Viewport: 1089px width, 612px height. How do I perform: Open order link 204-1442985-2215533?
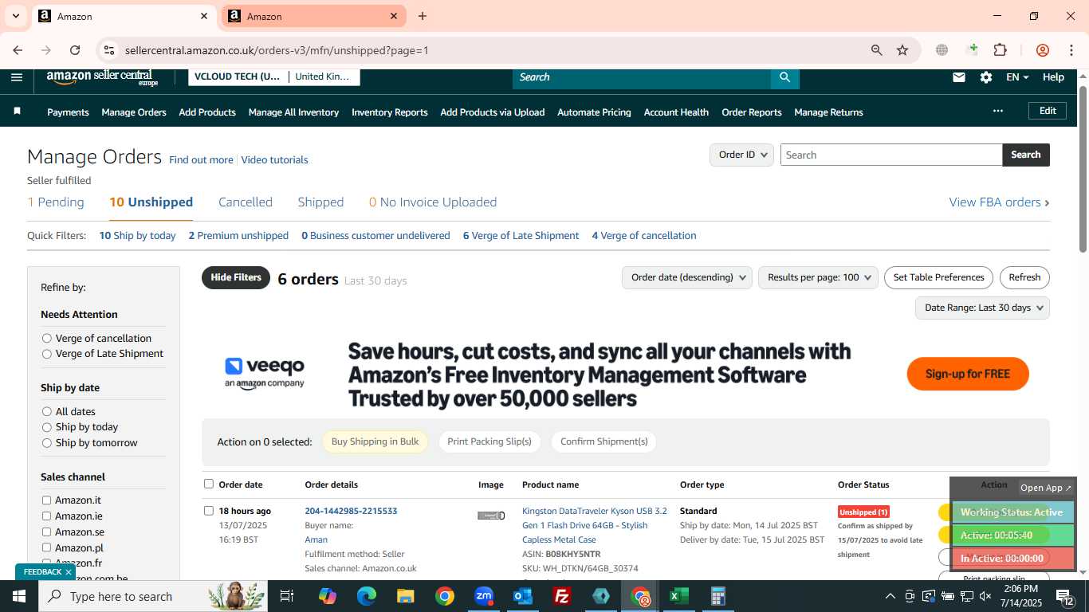(x=351, y=511)
